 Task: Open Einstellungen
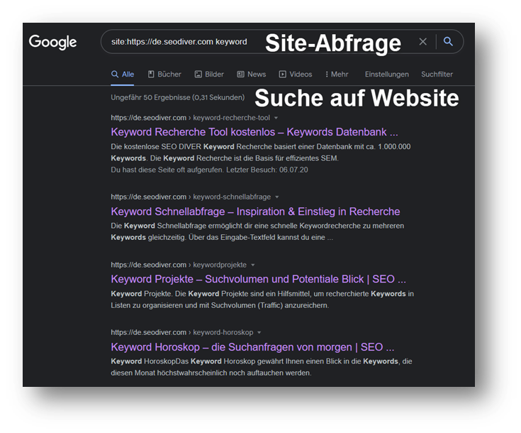point(387,75)
